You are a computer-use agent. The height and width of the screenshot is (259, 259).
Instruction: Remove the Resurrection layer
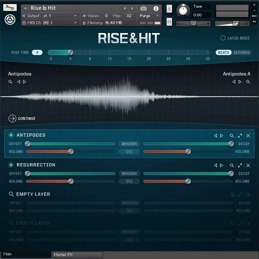(248, 165)
